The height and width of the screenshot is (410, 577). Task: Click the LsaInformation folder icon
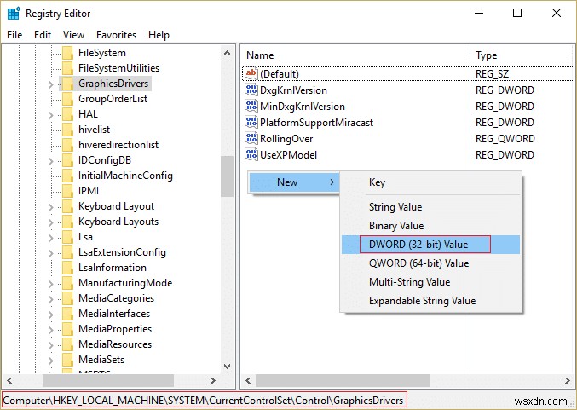[67, 268]
